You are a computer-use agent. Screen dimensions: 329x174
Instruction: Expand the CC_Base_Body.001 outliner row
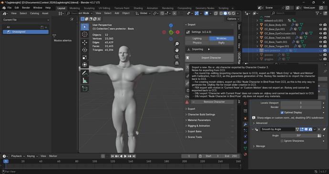(257, 25)
